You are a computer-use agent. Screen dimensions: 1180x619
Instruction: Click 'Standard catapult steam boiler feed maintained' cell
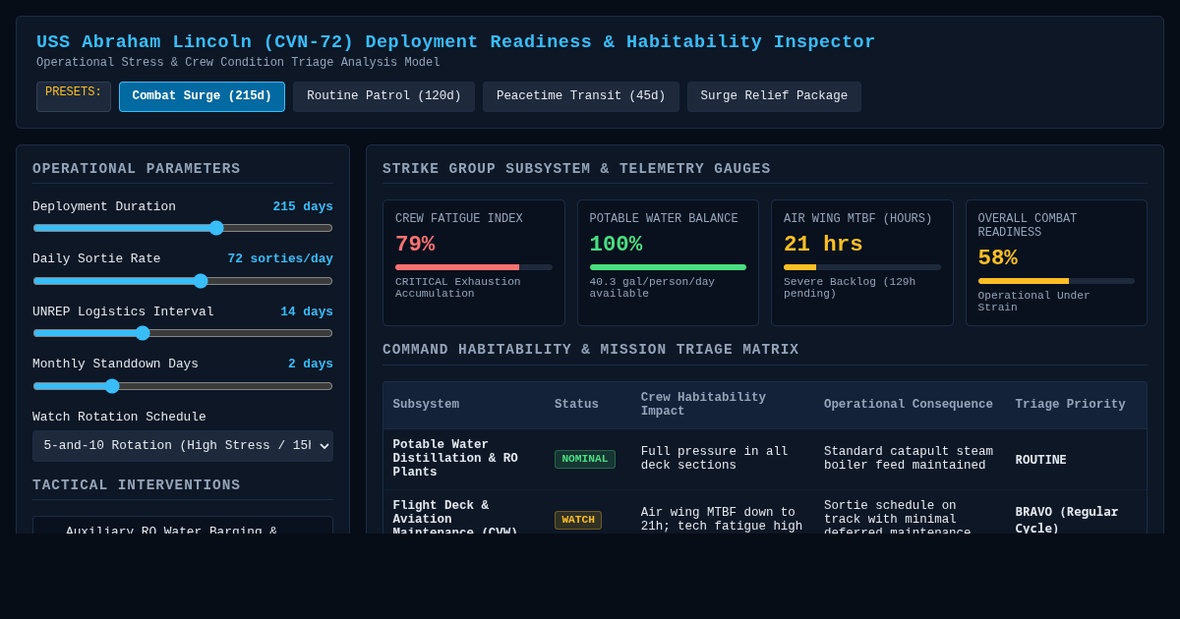pyautogui.click(x=909, y=459)
